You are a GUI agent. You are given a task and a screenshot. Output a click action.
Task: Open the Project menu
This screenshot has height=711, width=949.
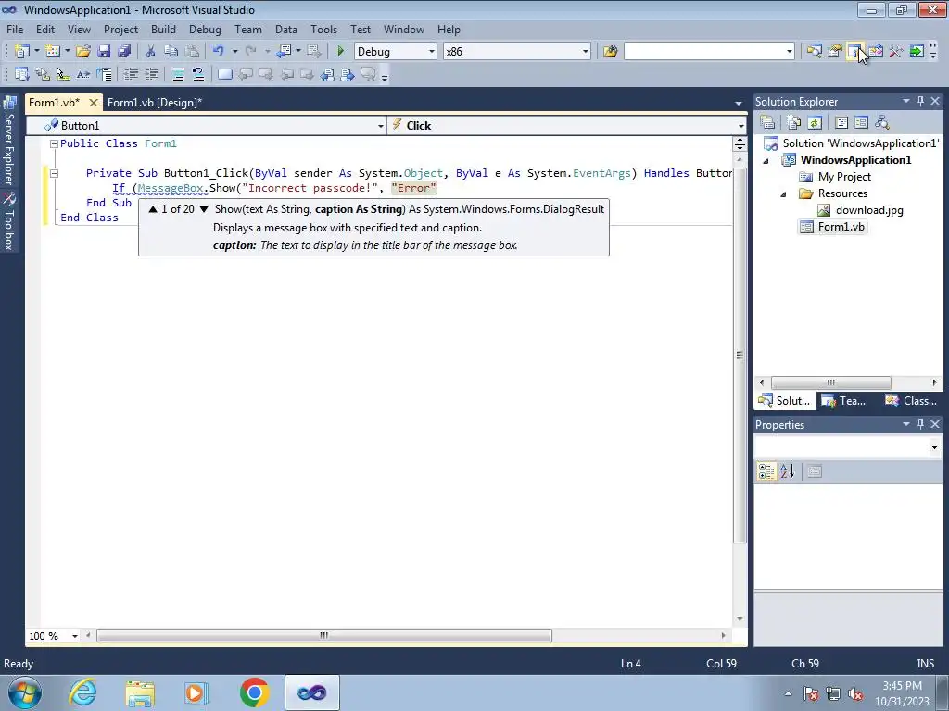(x=121, y=30)
